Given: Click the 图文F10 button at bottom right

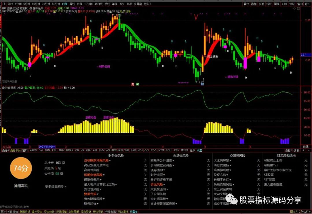Looking at the screenshot, I should [x=295, y=212].
